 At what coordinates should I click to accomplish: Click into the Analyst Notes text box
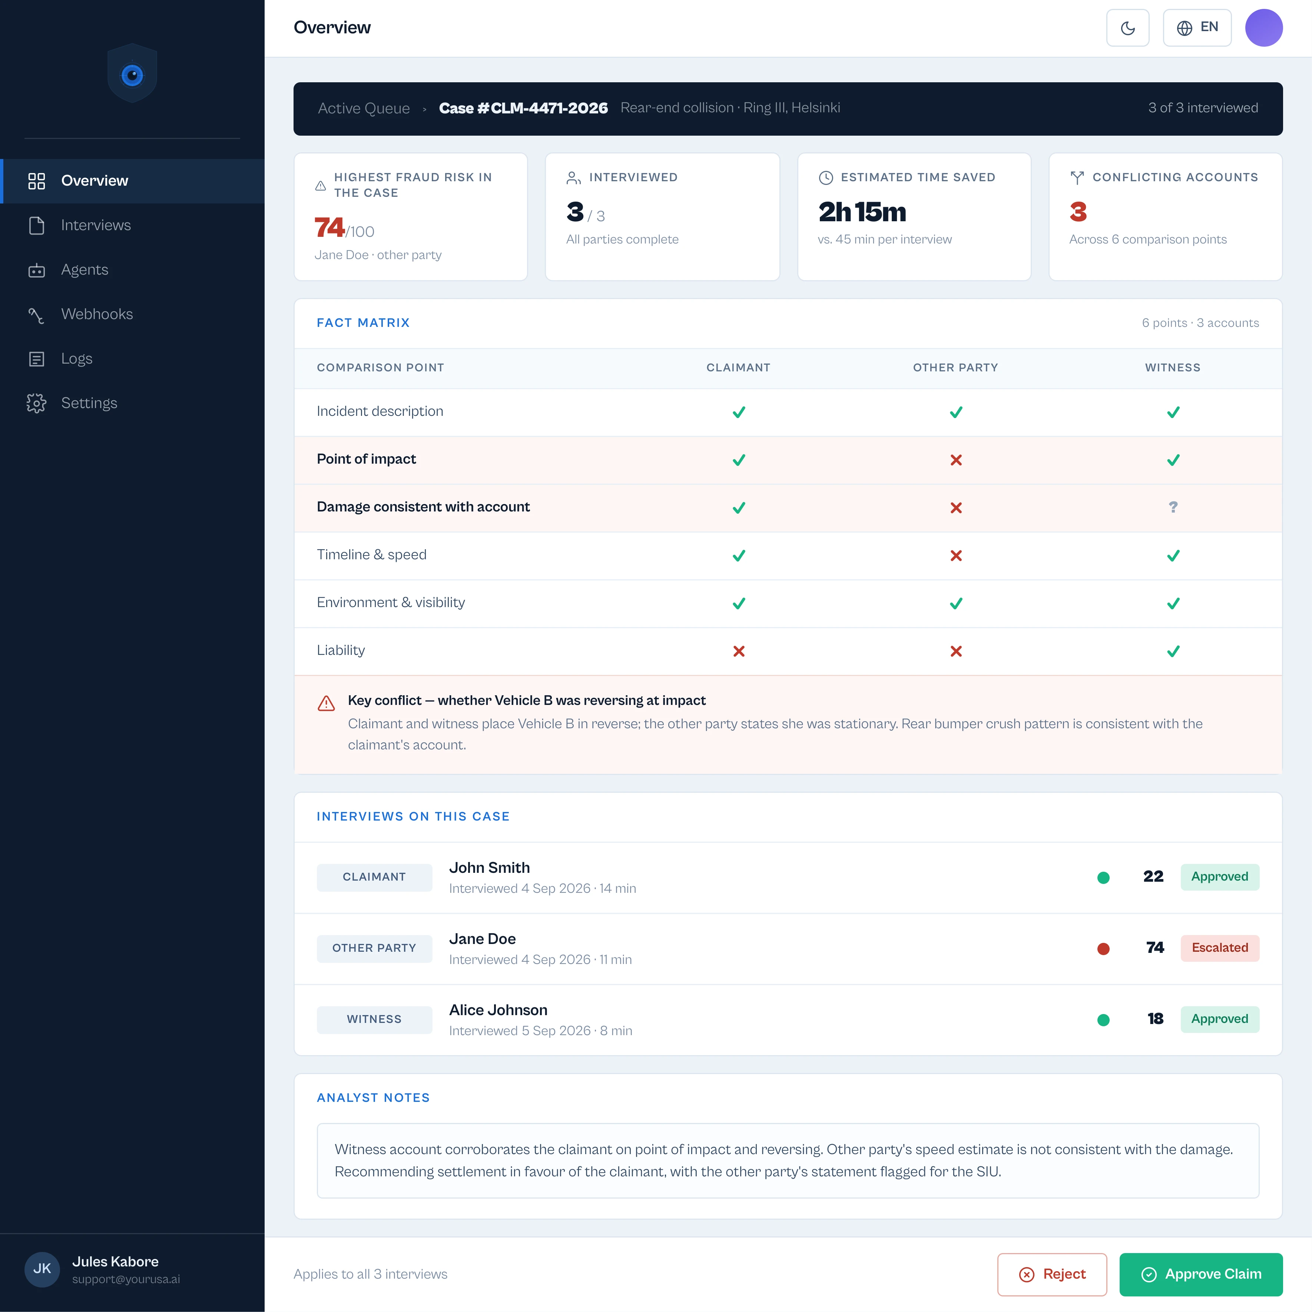788,1160
